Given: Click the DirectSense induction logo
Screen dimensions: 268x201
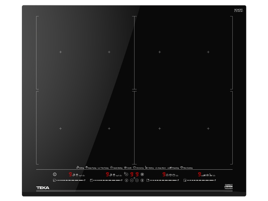Looking at the screenshot, I should [x=229, y=187].
